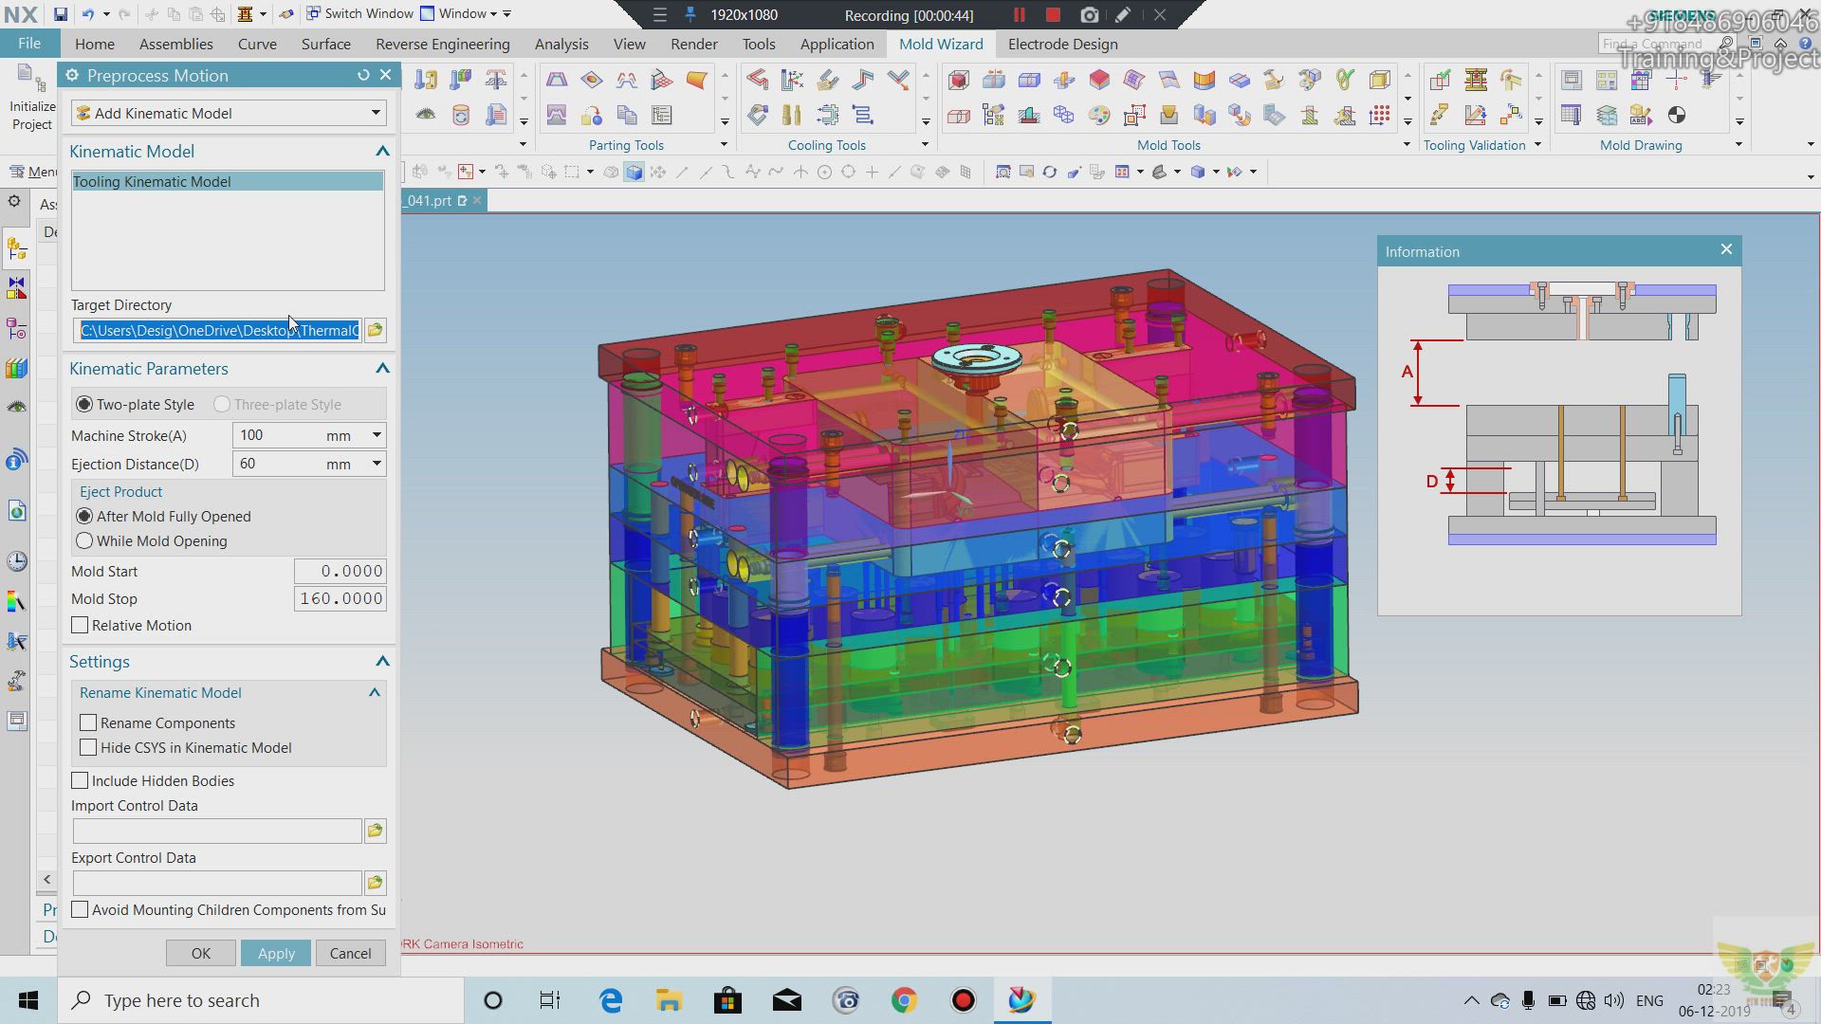Select Tooling Kinematic Model list entry
Screen dimensions: 1821x1024
click(x=228, y=182)
